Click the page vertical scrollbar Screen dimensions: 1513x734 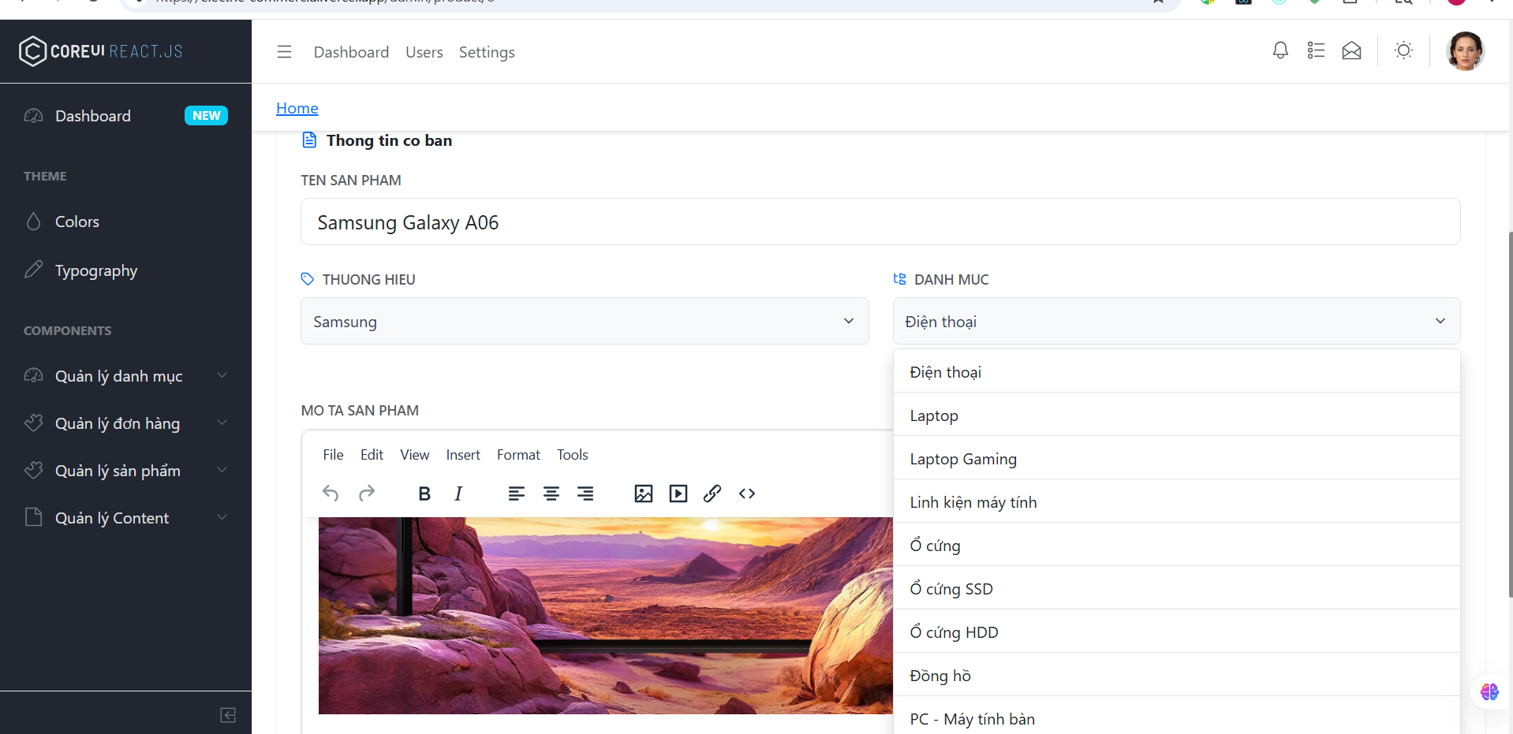[1510, 414]
